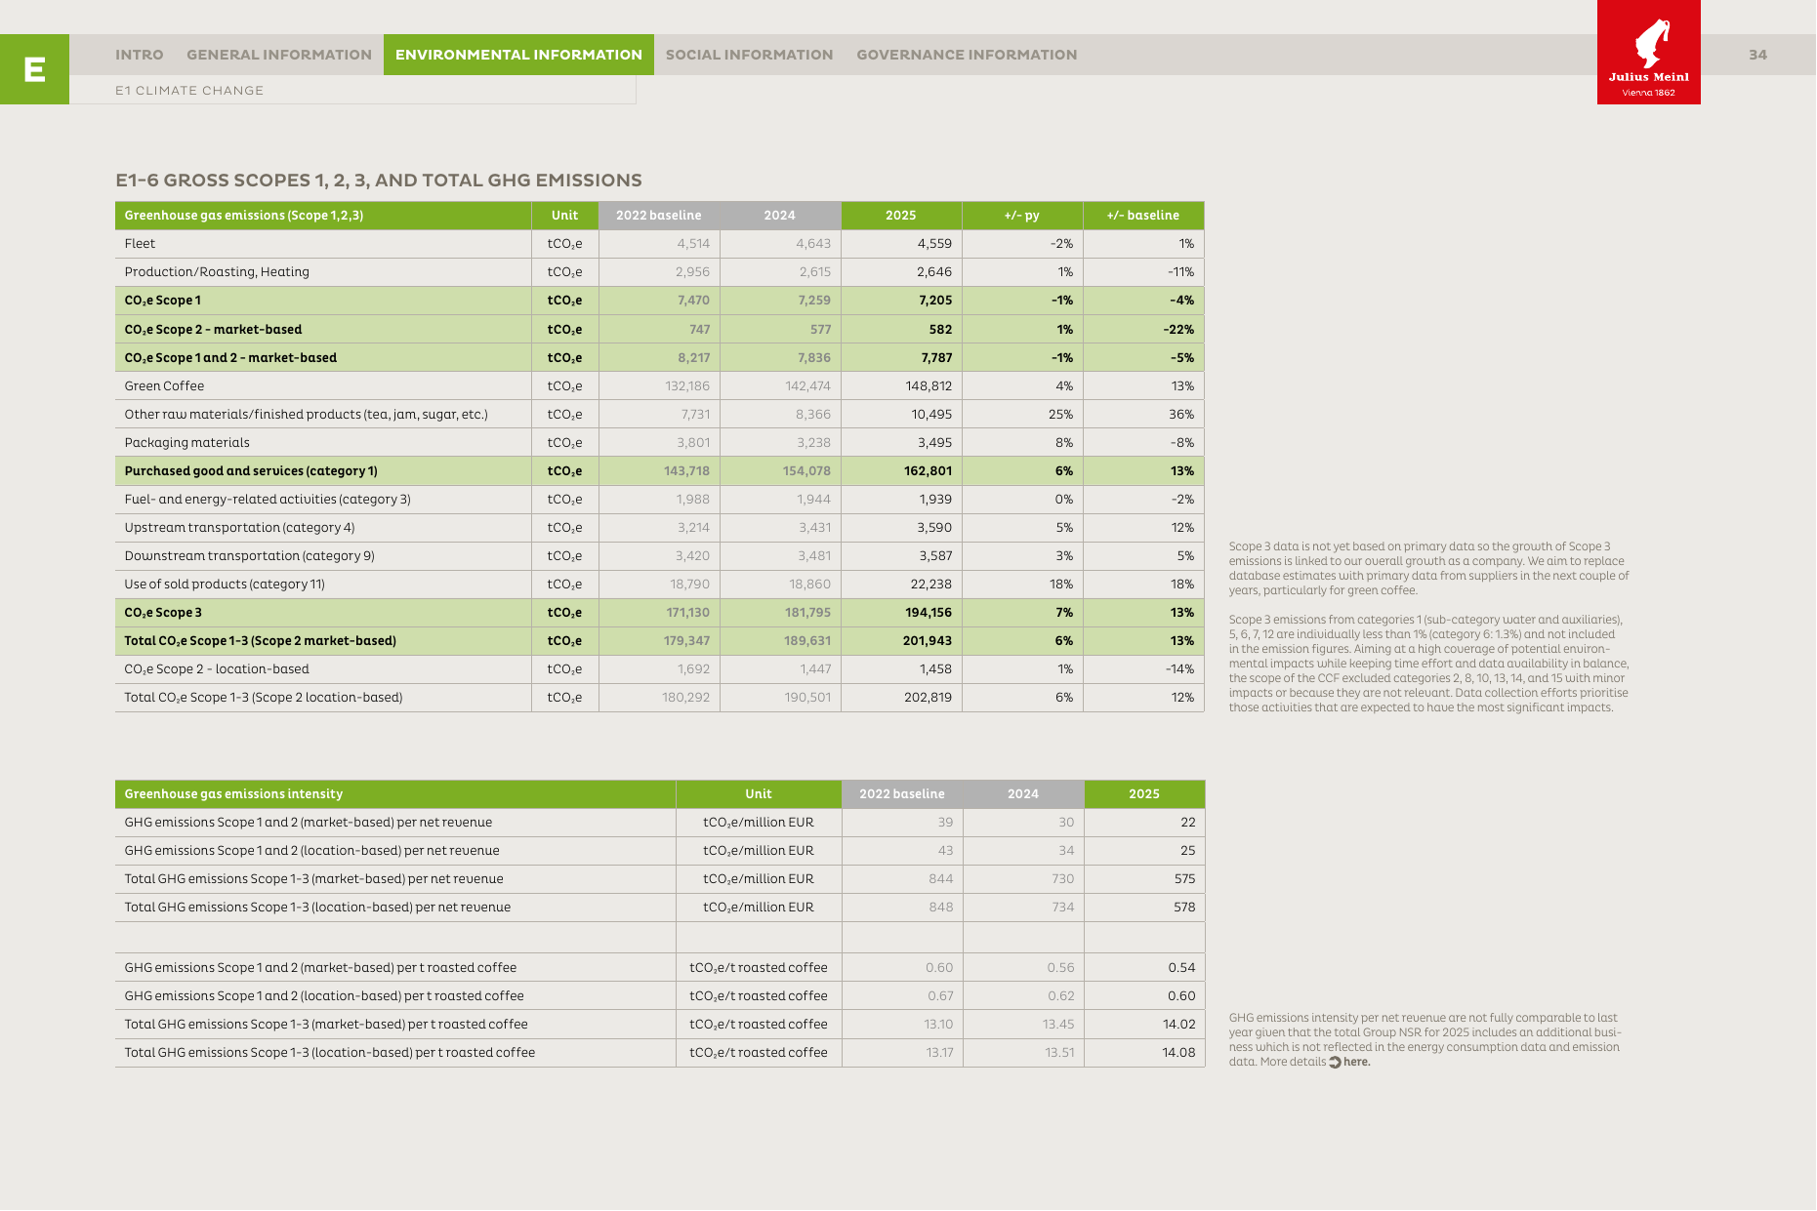Click the green E section marker
1817x1211 pixels.
34,69
